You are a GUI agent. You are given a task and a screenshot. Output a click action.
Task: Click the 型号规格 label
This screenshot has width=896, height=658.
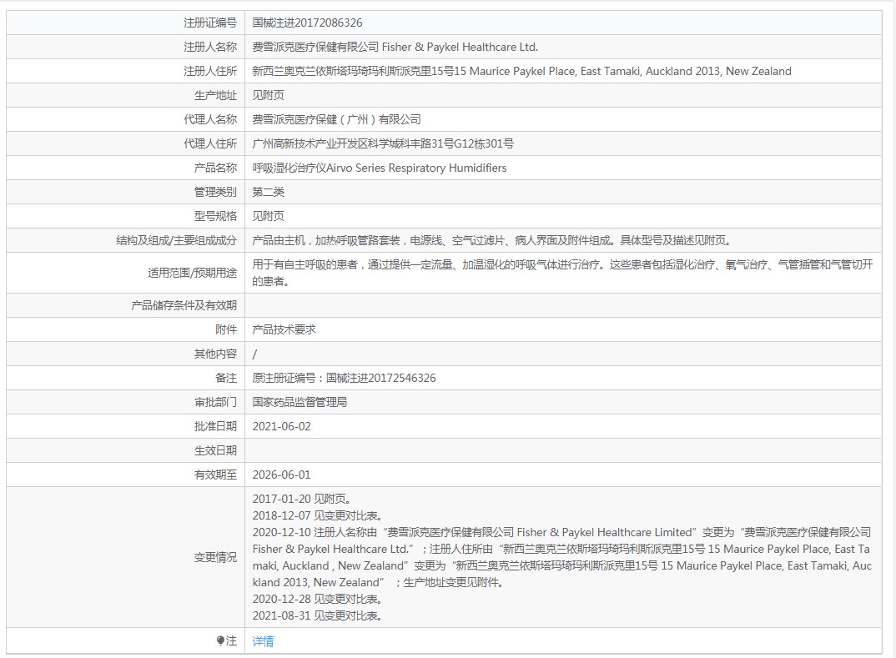pyautogui.click(x=215, y=216)
